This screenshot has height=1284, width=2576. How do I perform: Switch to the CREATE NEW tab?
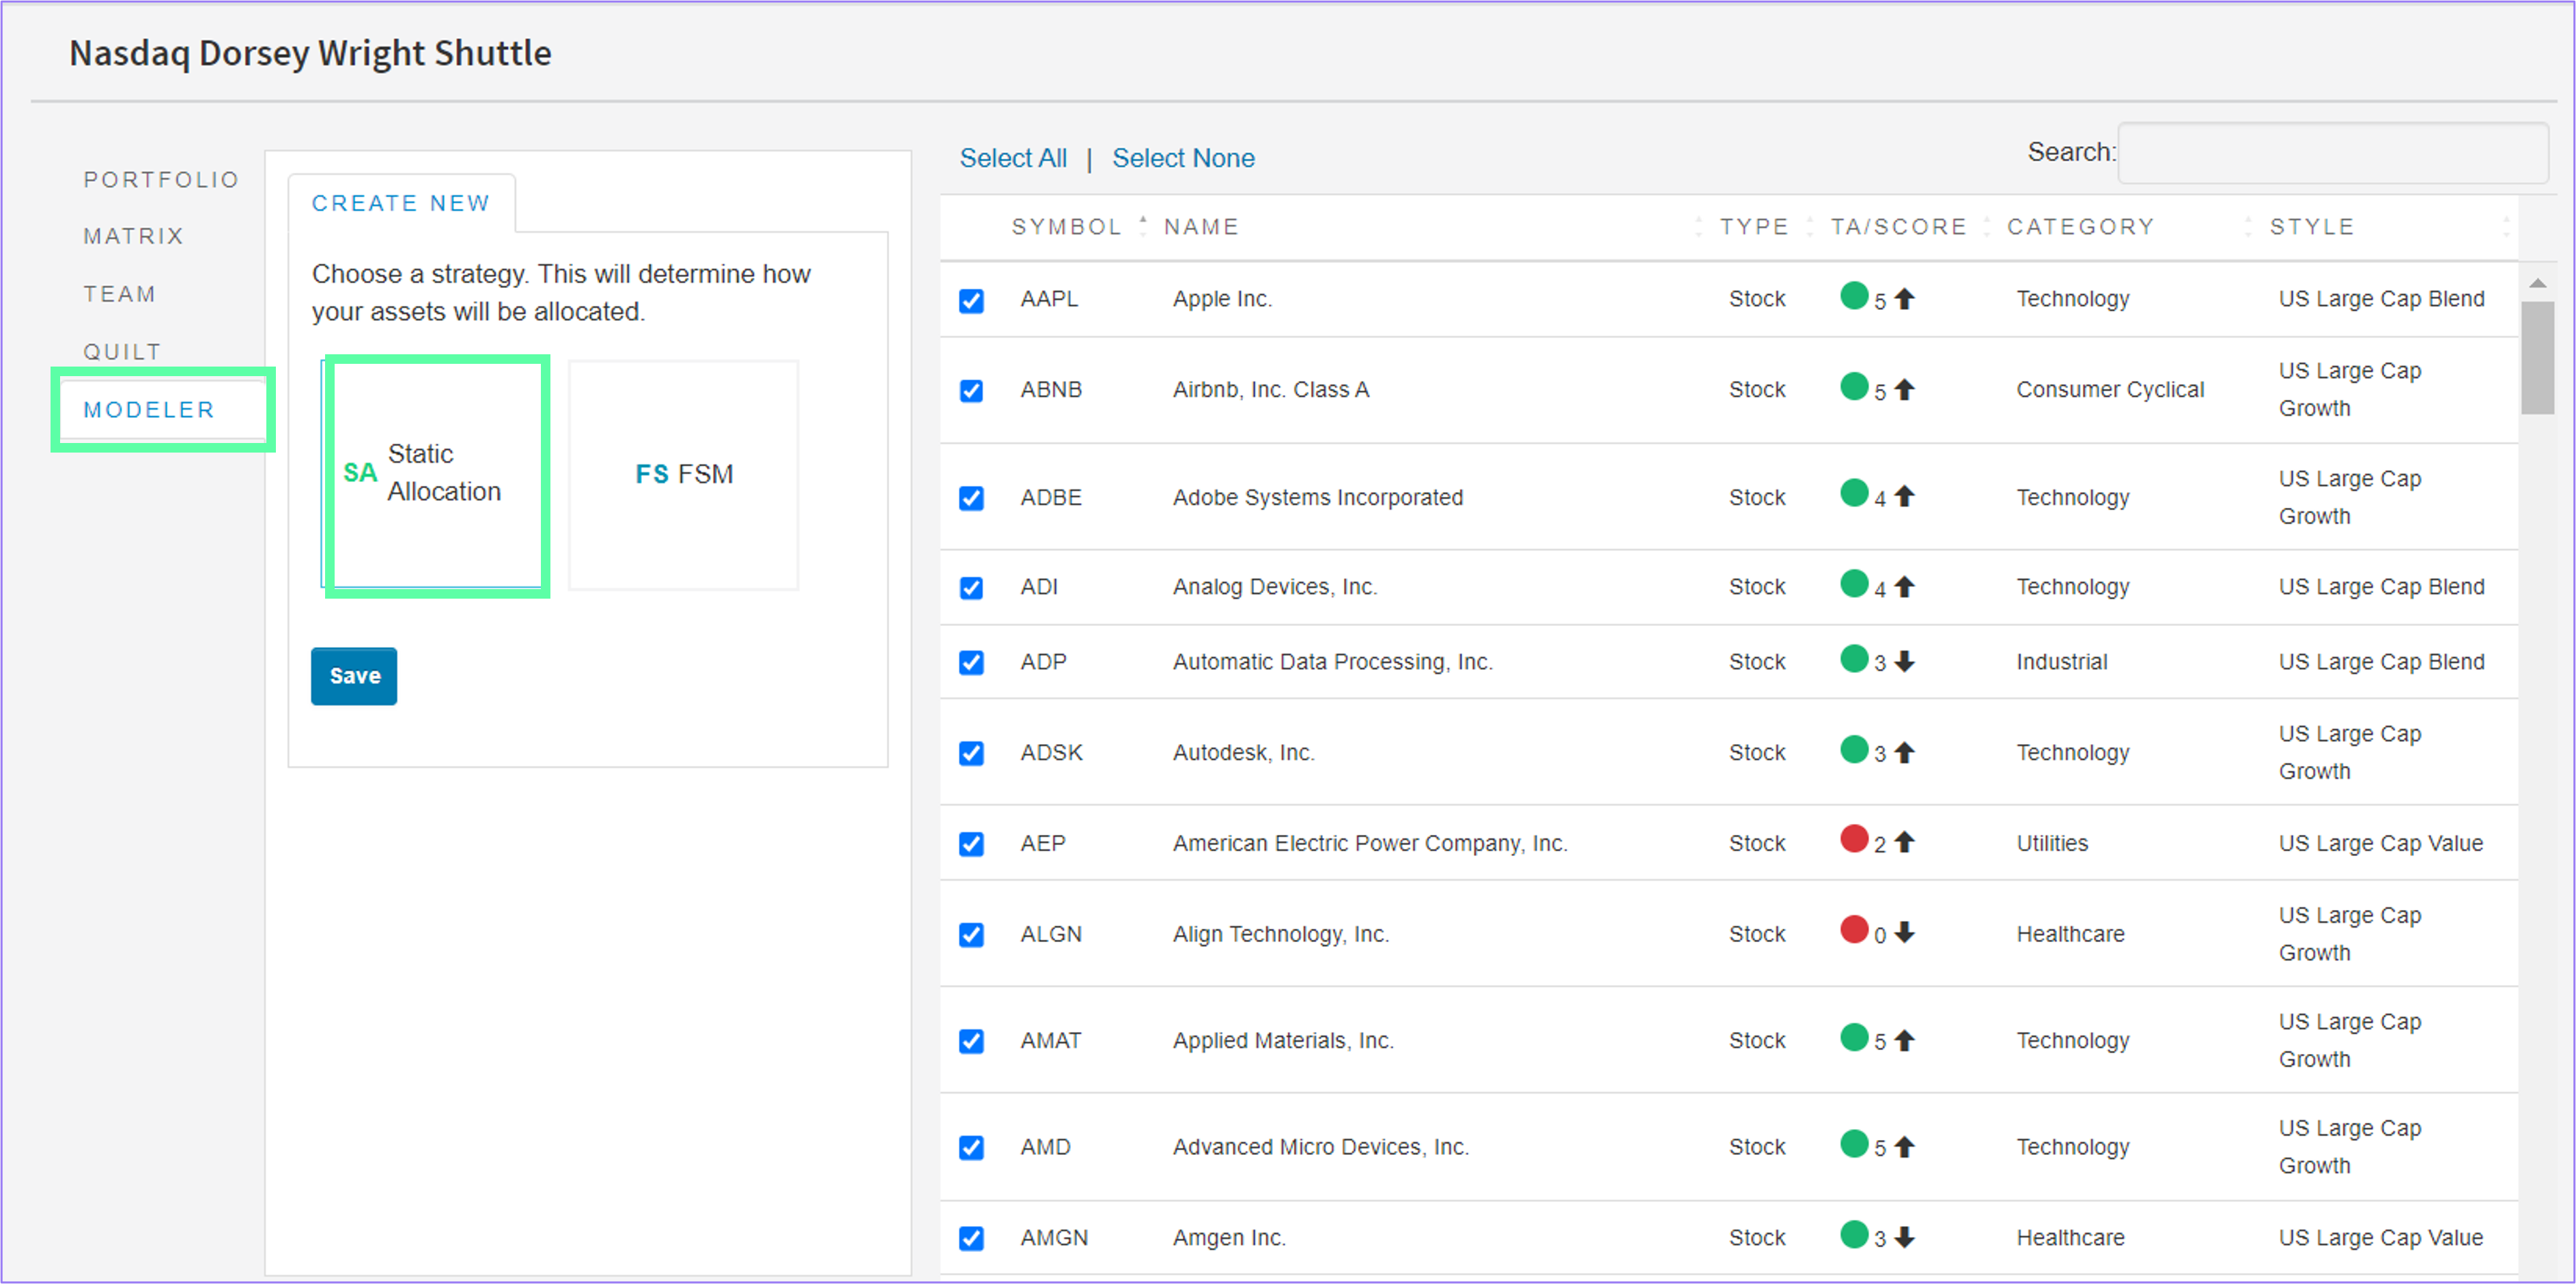[x=400, y=202]
